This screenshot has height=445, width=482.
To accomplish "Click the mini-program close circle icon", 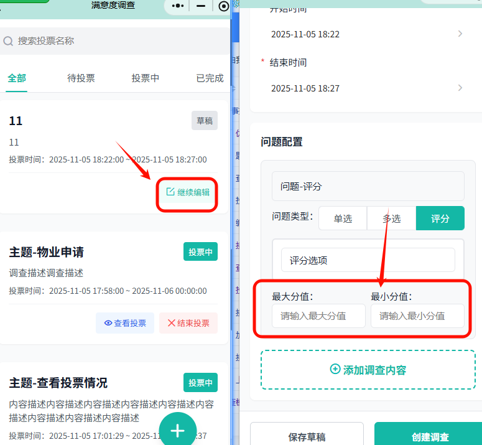I will [x=224, y=6].
